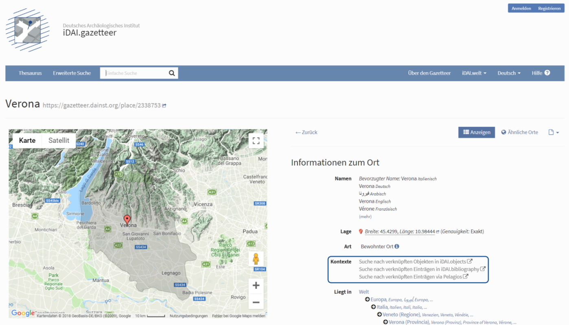Click info icon next to Bewohnter Ort
This screenshot has width=569, height=325.
pyautogui.click(x=397, y=246)
